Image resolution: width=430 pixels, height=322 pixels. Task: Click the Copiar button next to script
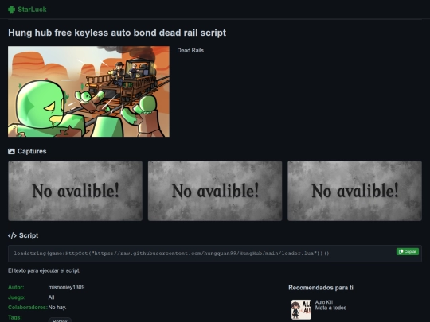pyautogui.click(x=407, y=251)
